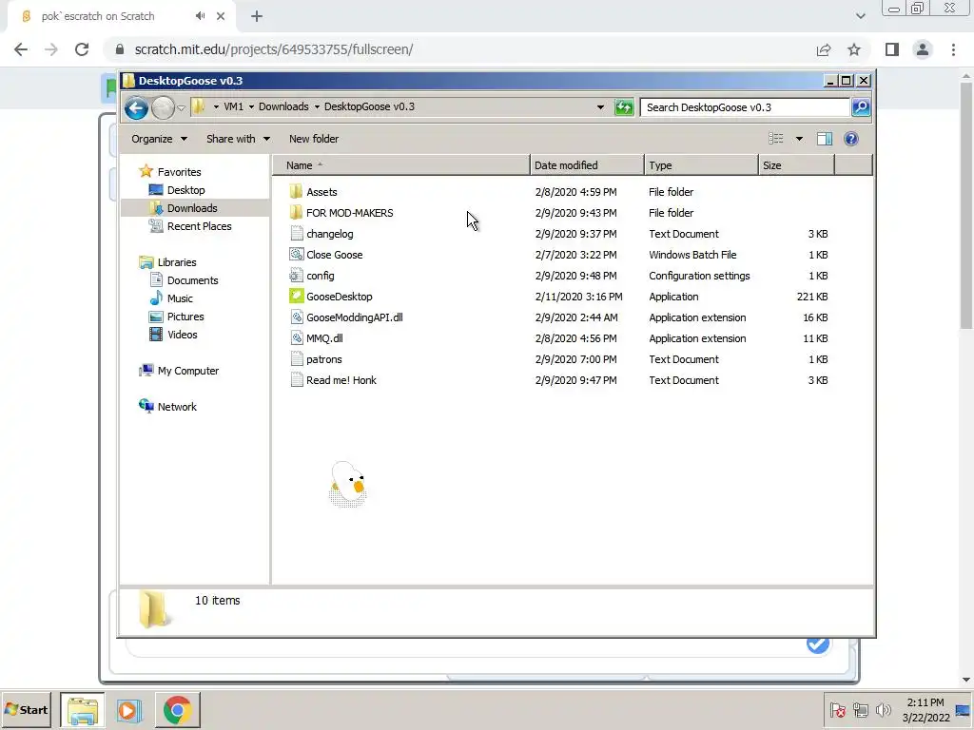This screenshot has height=730, width=974.
Task: Click the volume speaker tray icon
Action: click(883, 709)
